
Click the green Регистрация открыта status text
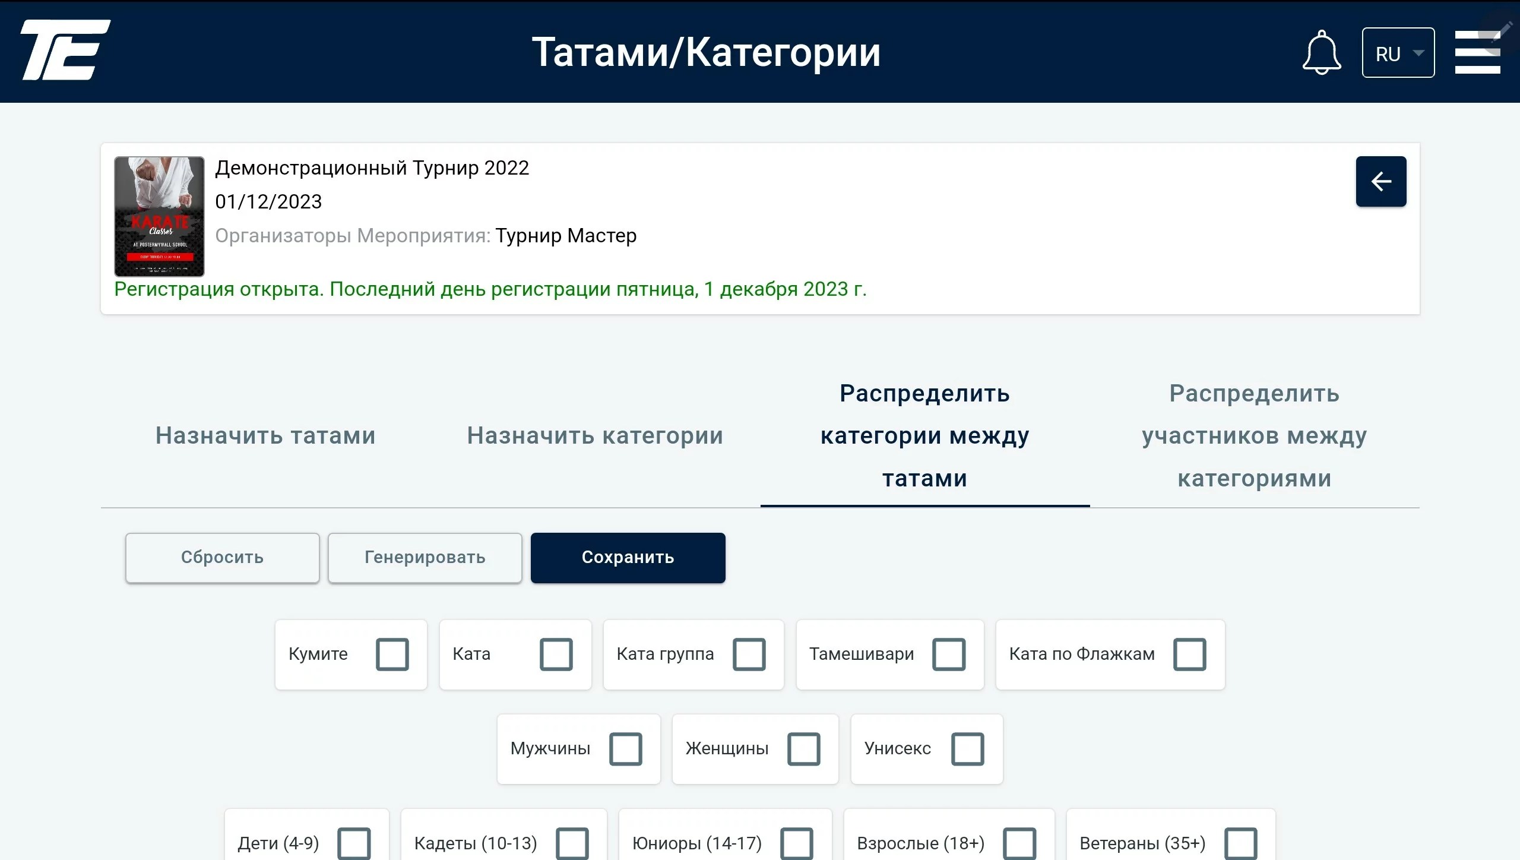[490, 289]
